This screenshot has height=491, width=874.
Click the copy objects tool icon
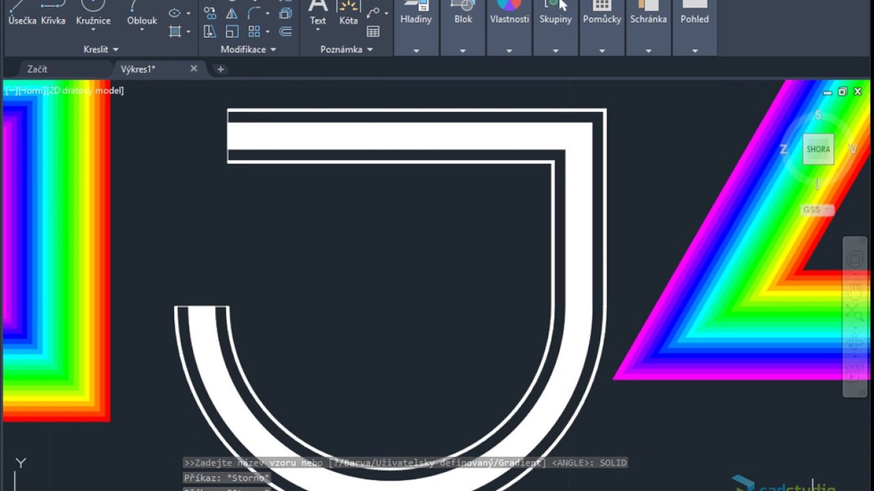[210, 13]
